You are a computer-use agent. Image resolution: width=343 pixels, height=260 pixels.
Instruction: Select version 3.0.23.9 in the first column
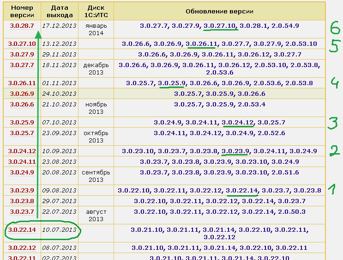22,191
